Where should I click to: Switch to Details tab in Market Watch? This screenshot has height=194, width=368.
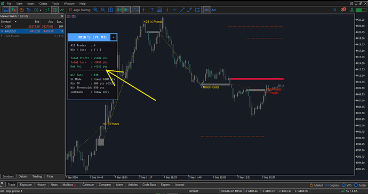23,176
